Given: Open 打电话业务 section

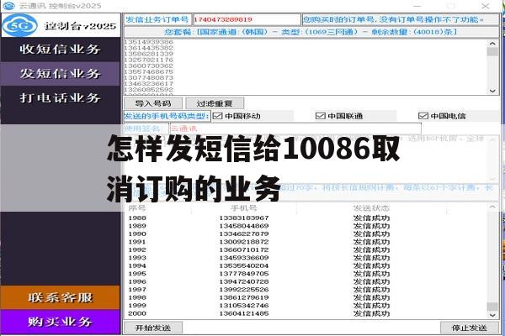Looking at the screenshot, I should pos(60,97).
